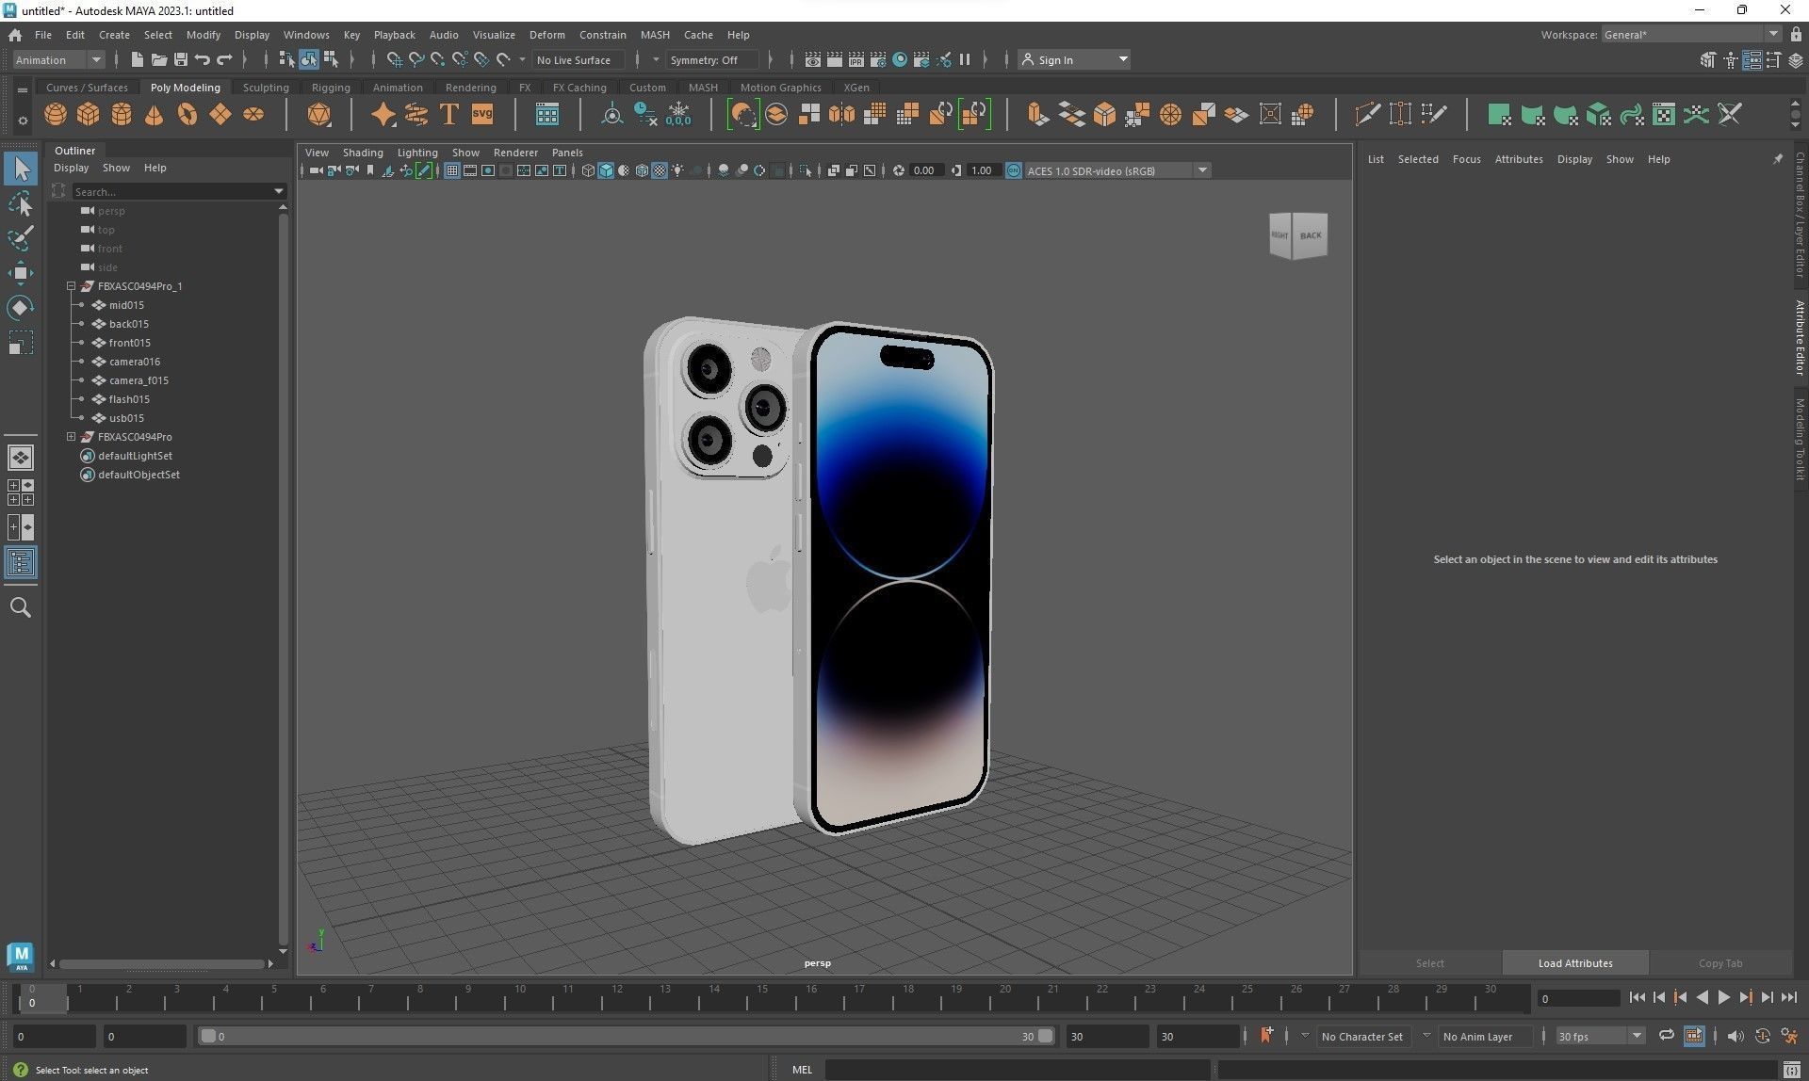Create a polygon cube from the shelf
The height and width of the screenshot is (1081, 1809).
pos(89,115)
